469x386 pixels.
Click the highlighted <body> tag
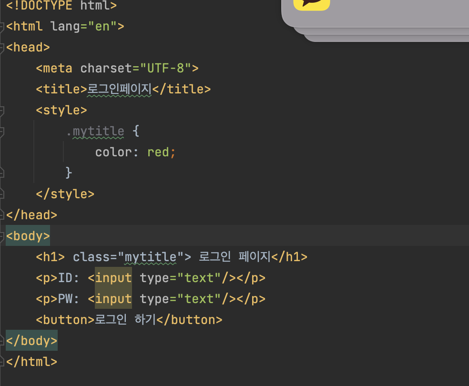click(28, 235)
